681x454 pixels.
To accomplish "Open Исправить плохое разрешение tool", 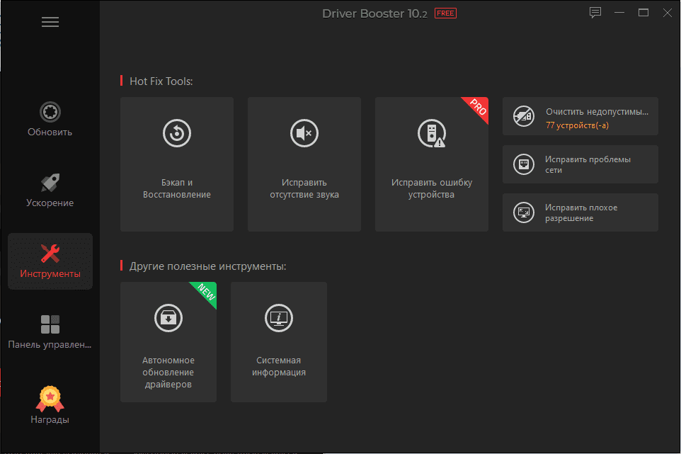I will (x=580, y=212).
